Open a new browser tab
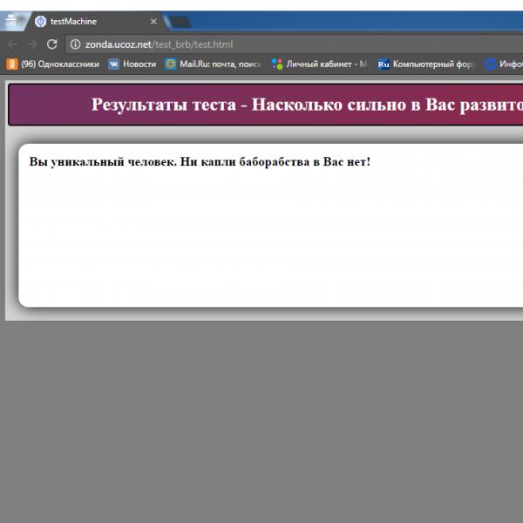The height and width of the screenshot is (523, 523). (179, 22)
